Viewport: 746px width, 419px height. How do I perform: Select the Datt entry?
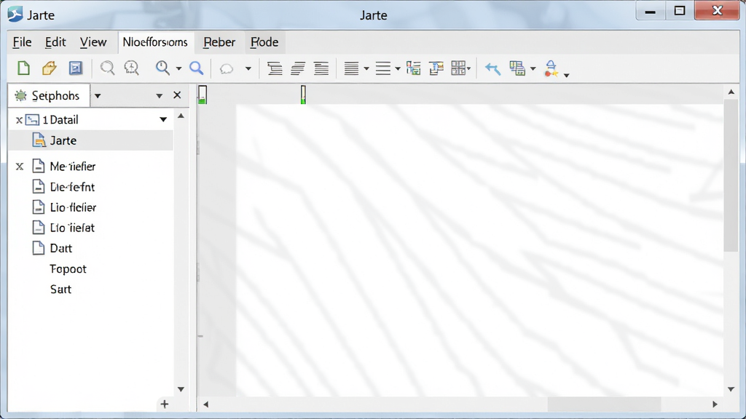coord(61,249)
